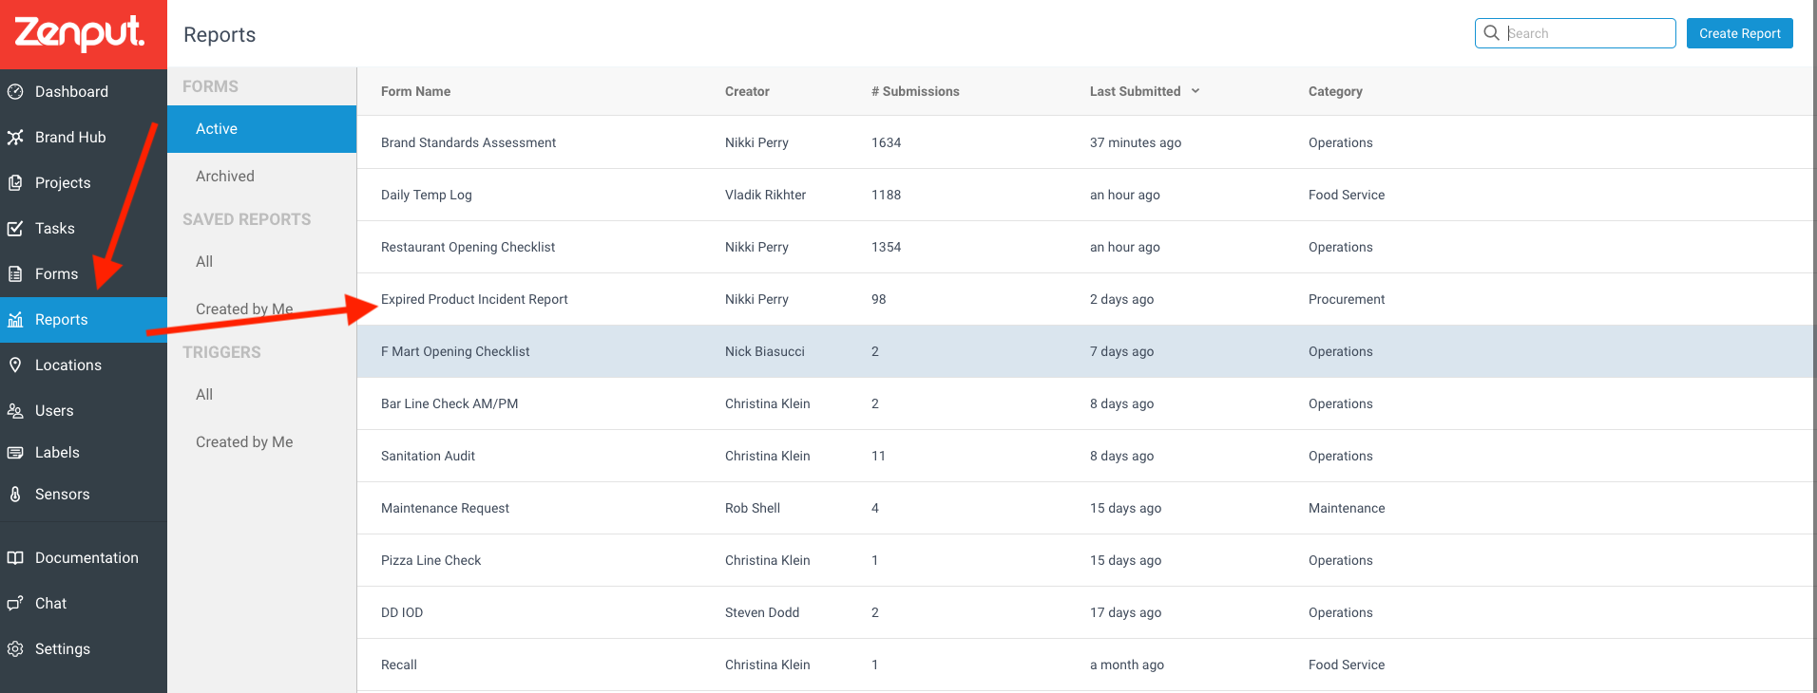
Task: Open Forms from the sidebar
Action: (x=84, y=274)
